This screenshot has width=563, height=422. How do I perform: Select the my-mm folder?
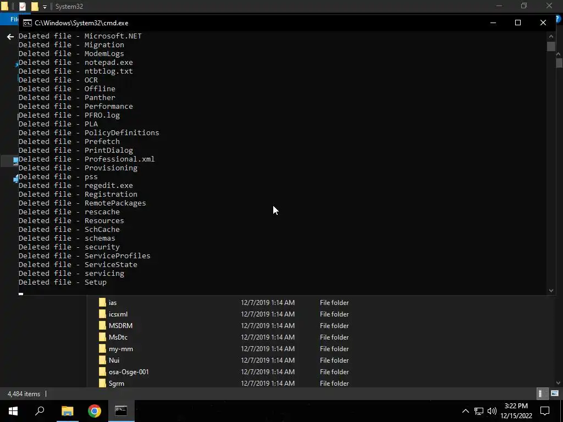point(120,348)
